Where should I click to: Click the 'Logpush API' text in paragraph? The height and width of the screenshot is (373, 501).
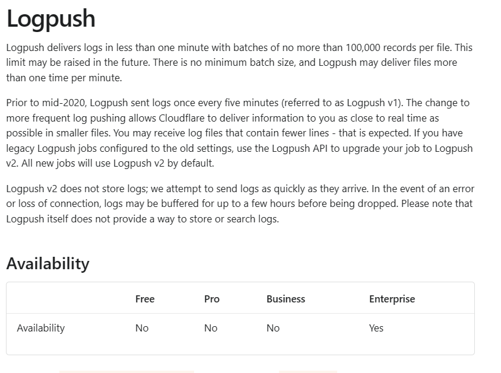pyautogui.click(x=300, y=148)
